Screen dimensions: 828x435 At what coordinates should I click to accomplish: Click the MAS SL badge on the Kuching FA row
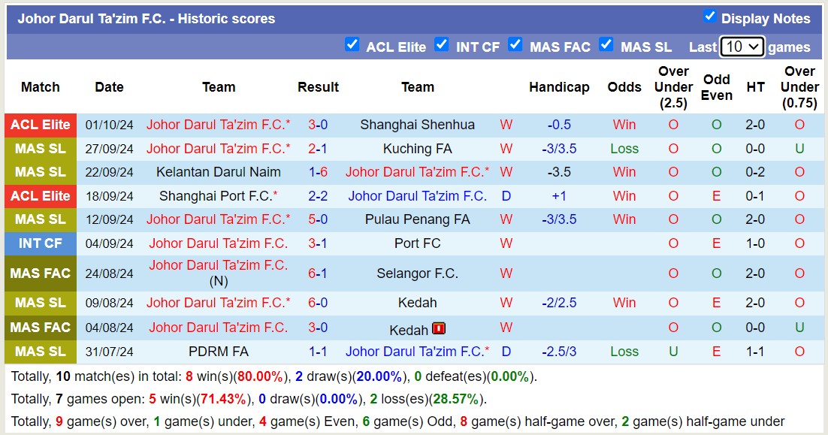40,149
